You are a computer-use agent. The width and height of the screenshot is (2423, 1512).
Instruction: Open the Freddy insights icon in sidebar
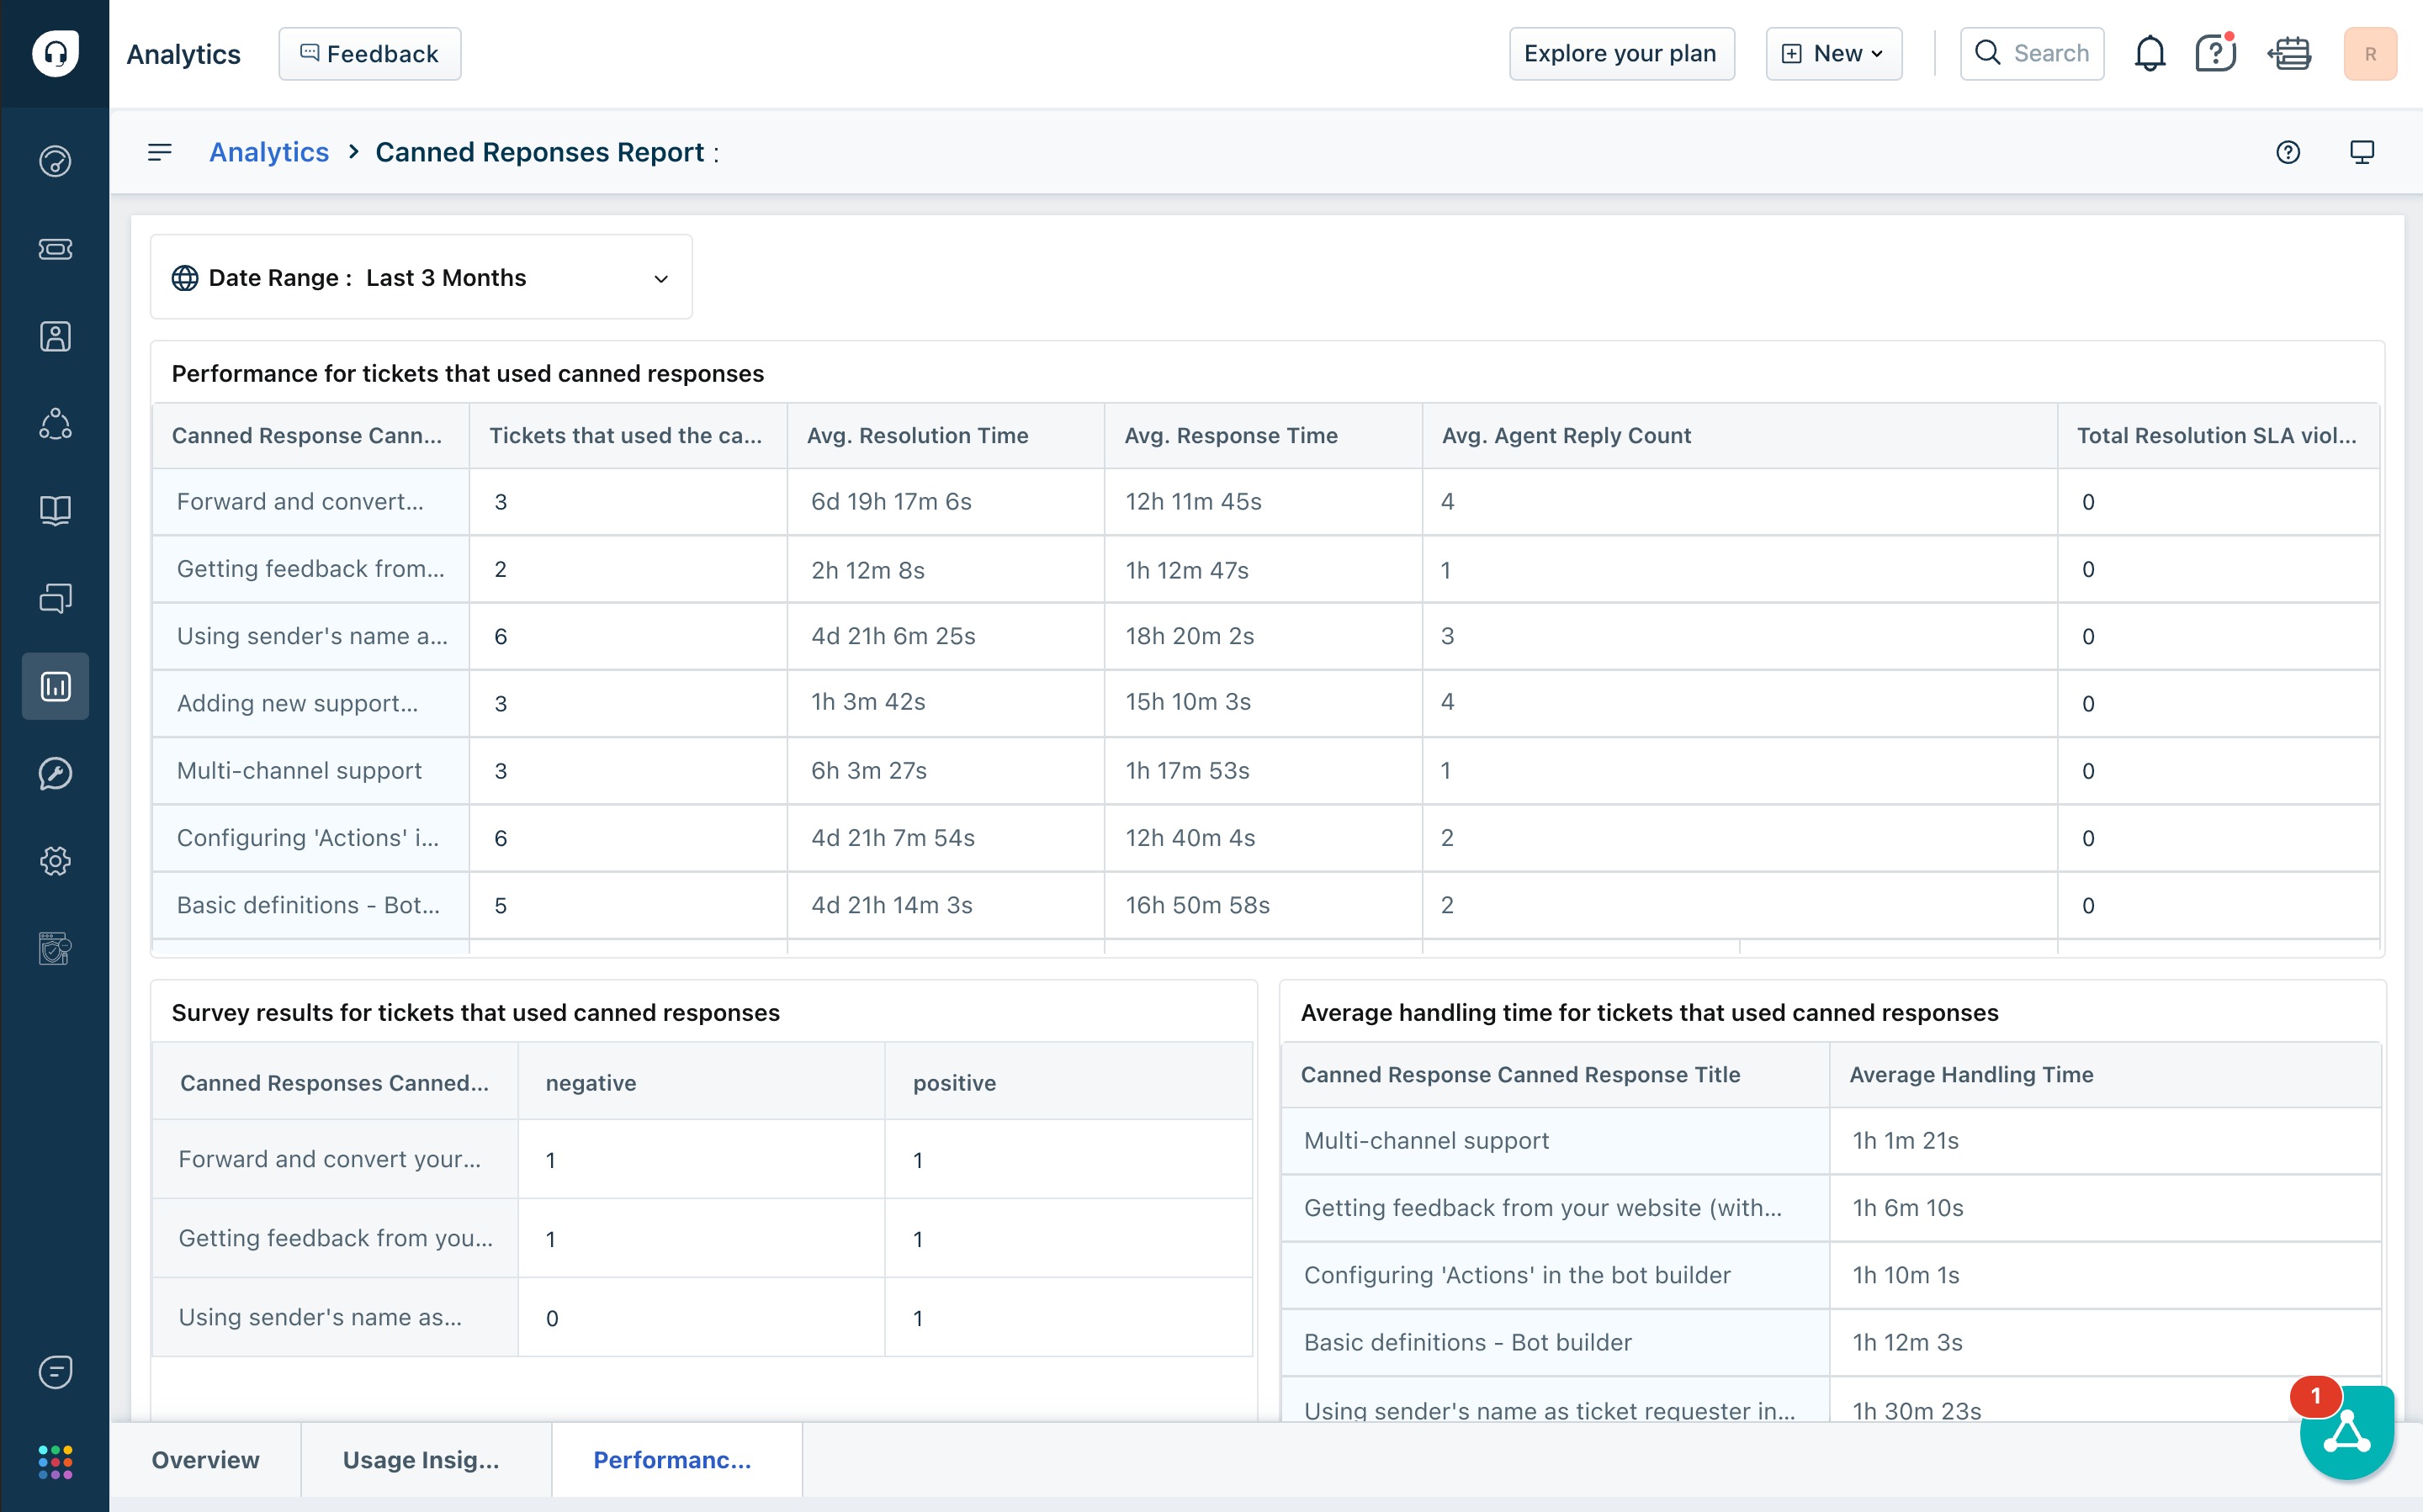tap(55, 773)
